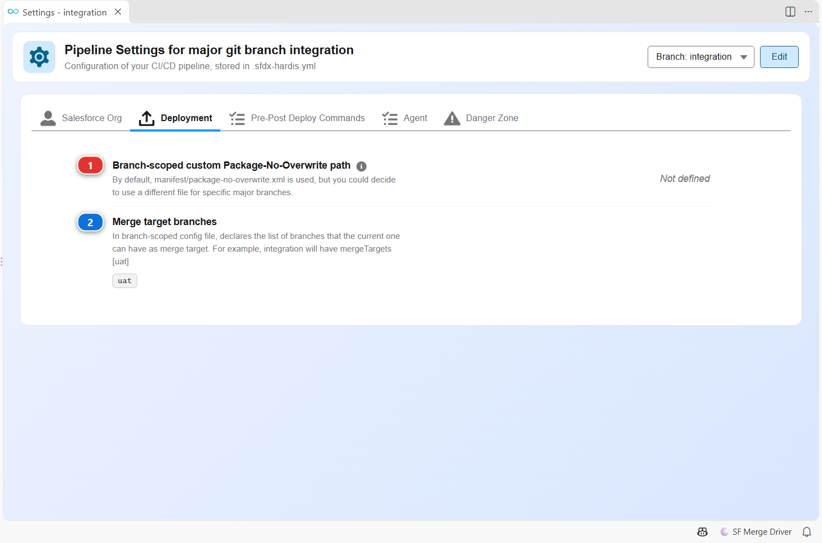Open the Pre-Post Deploy Commands tab
The image size is (822, 543).
pyautogui.click(x=297, y=118)
